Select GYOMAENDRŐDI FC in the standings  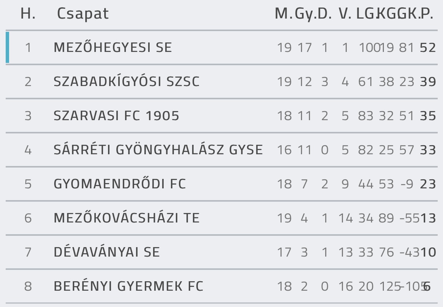120,184
